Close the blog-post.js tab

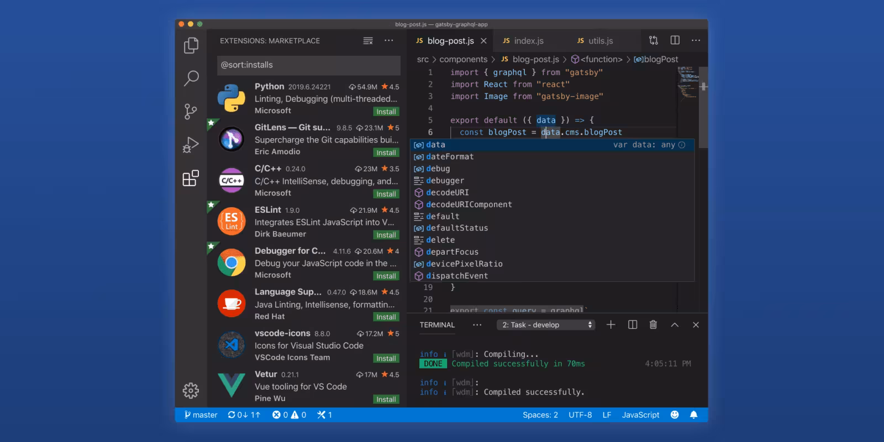[483, 41]
